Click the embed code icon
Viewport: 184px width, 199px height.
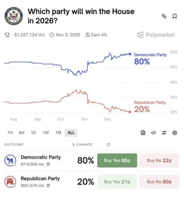153,133
